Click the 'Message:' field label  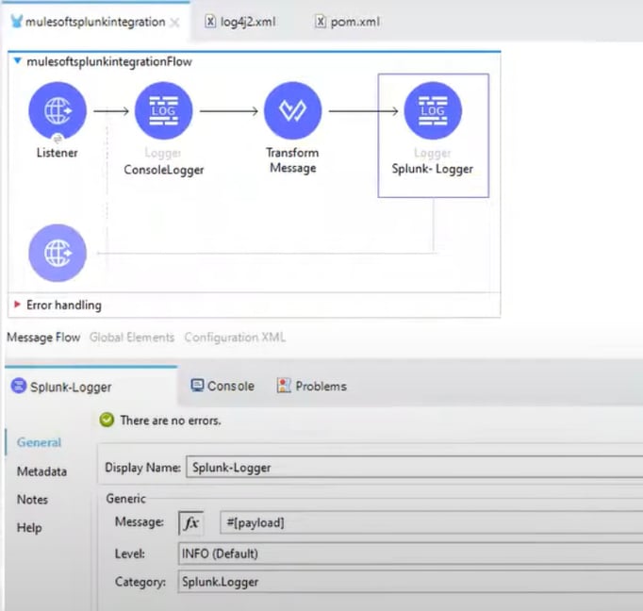[140, 521]
